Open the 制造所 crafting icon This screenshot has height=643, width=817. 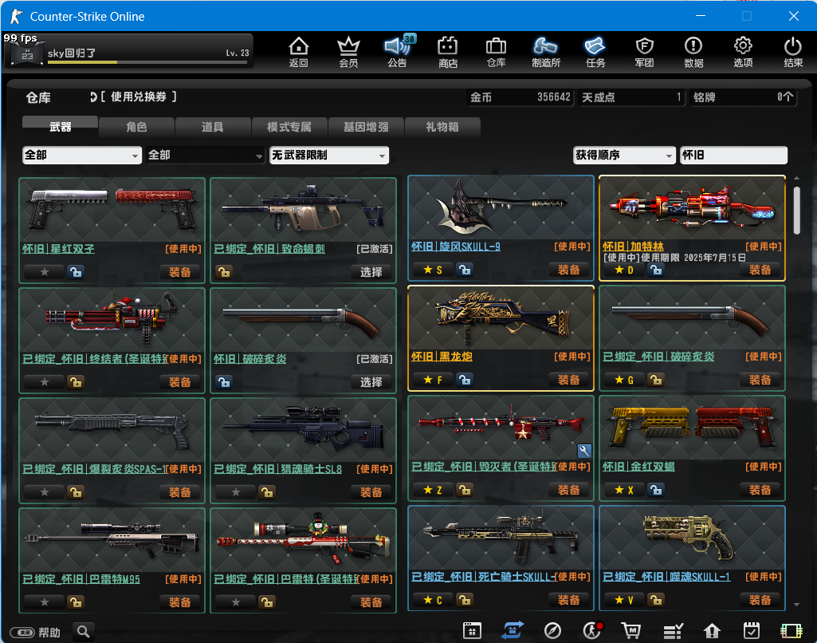[x=545, y=52]
